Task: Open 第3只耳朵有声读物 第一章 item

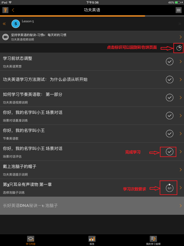Action: coord(92,188)
